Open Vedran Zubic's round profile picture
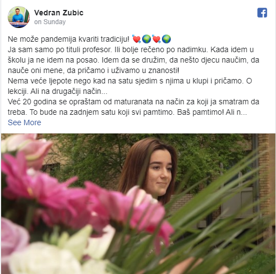This screenshot has height=274, width=276. [x=19, y=17]
